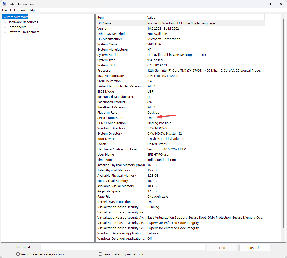Select the System Type row
Viewport: 287px width, 258px height.
pyautogui.click(x=181, y=60)
